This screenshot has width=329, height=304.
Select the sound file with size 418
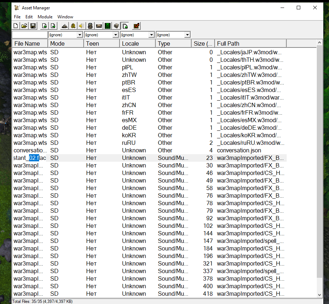tap(149, 294)
